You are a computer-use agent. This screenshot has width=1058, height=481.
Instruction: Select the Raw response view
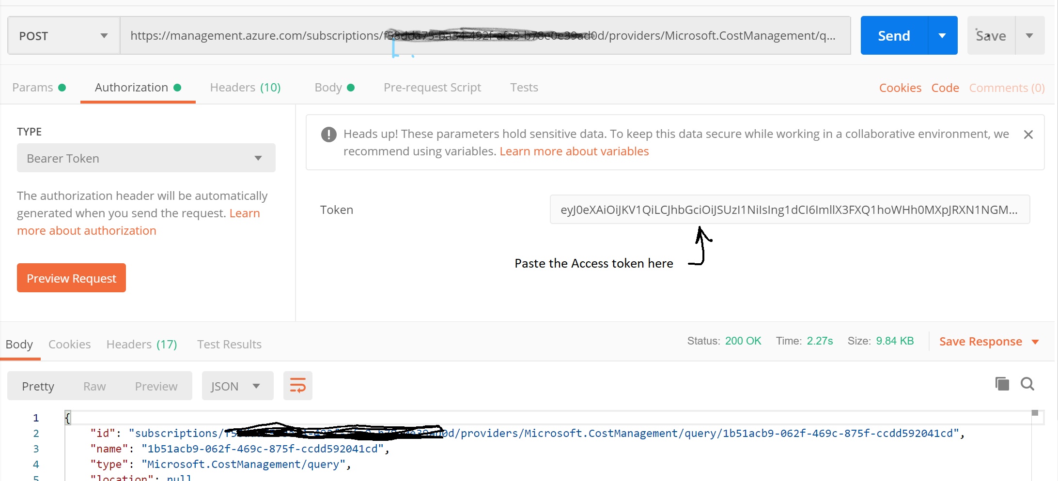[94, 386]
